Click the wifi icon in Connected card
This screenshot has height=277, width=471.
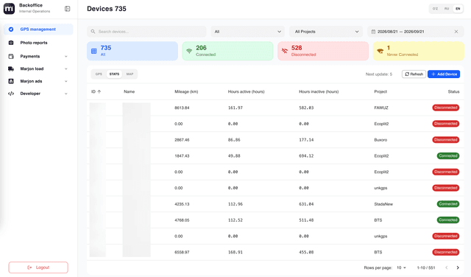[x=189, y=51]
